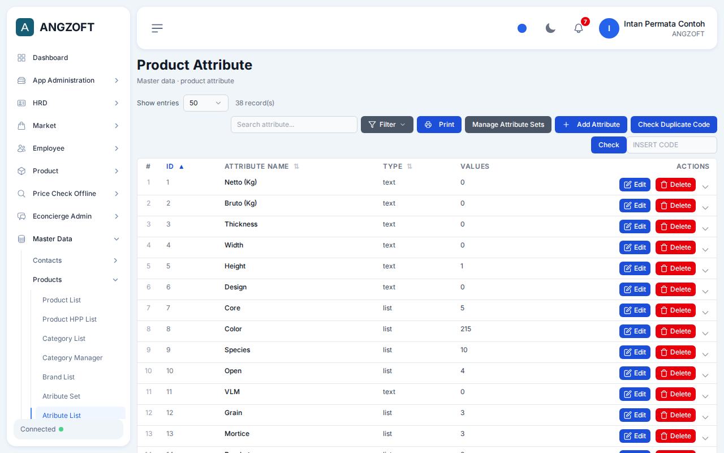
Task: Expand the Product sidebar menu
Action: pyautogui.click(x=68, y=171)
